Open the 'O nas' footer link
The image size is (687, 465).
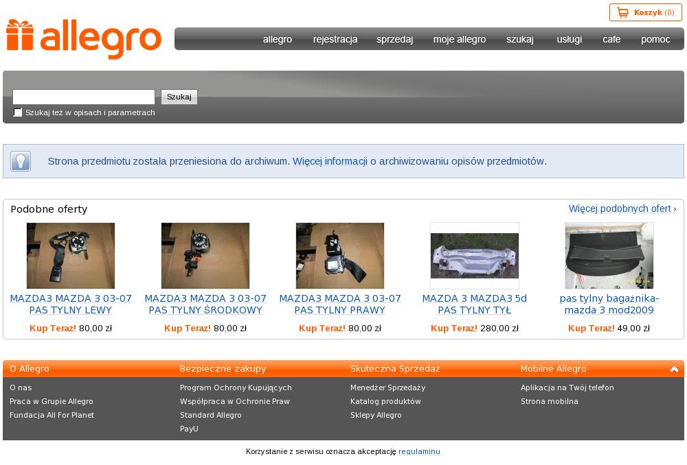point(21,387)
